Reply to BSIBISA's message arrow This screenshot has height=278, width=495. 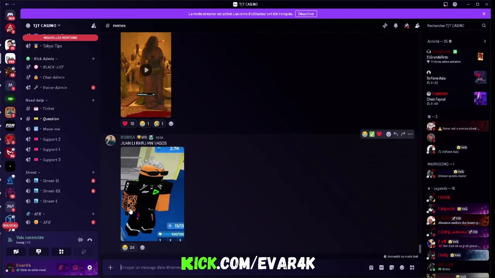[x=396, y=134]
